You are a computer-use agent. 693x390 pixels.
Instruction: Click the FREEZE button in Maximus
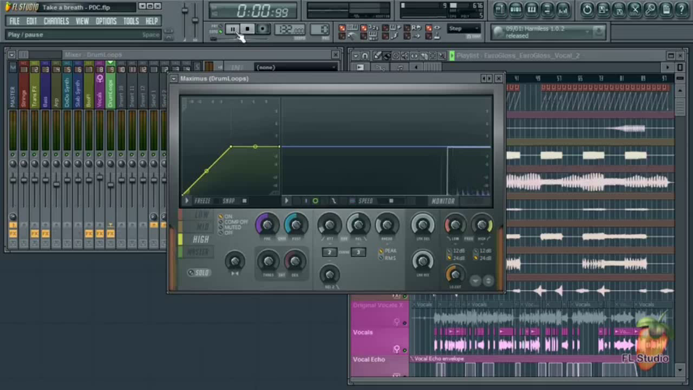[x=202, y=201]
